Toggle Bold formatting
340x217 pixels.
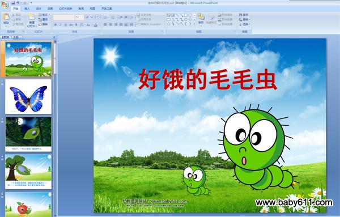coord(56,25)
